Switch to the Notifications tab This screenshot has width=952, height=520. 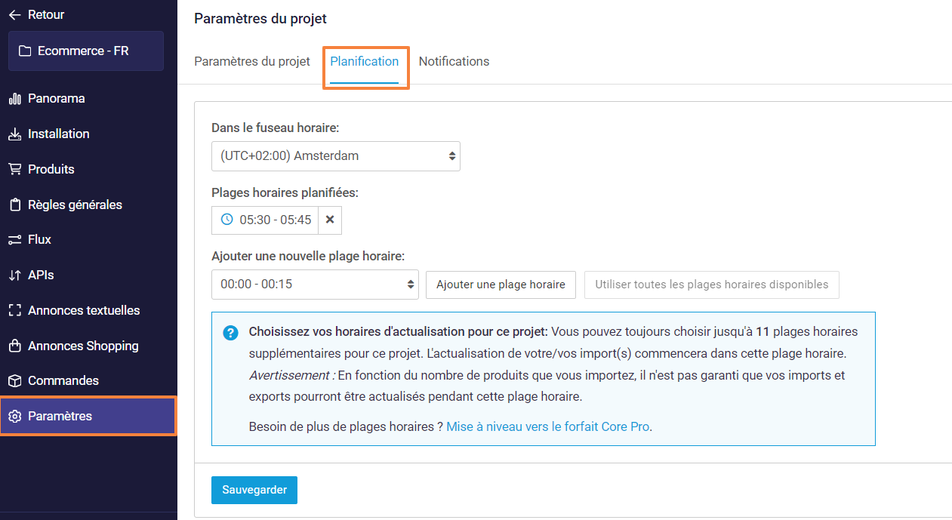point(454,62)
